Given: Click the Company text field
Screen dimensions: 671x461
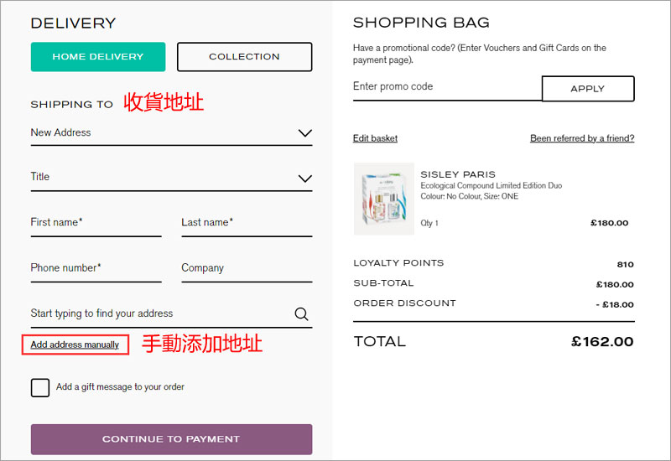Looking at the screenshot, I should point(246,268).
